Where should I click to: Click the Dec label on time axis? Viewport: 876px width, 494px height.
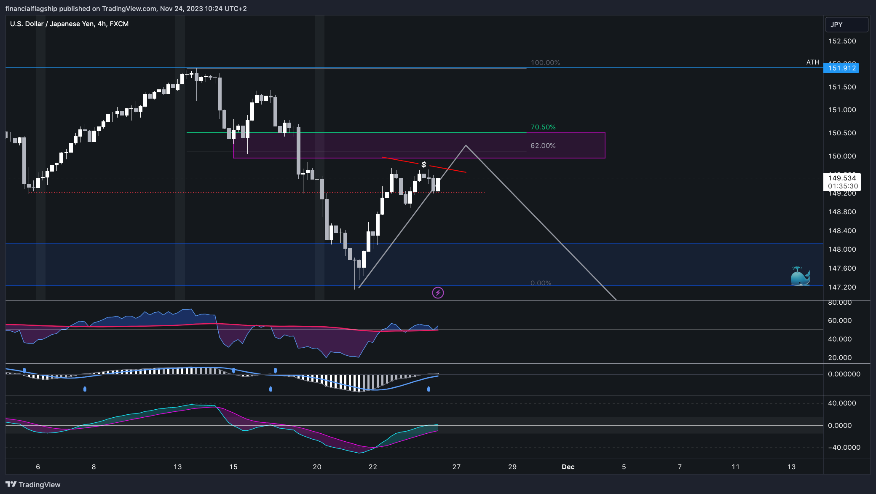click(568, 467)
